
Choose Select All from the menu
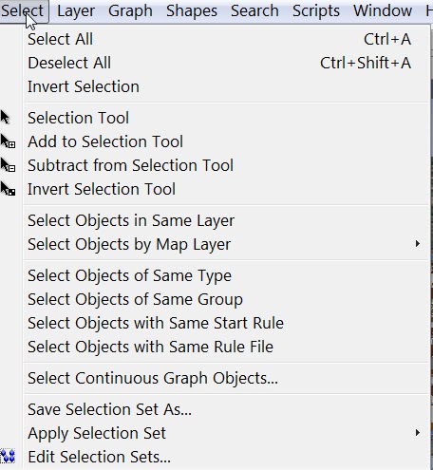click(x=226, y=39)
